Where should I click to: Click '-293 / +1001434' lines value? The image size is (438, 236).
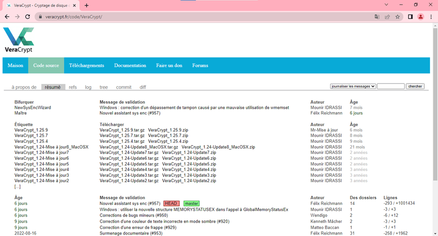tap(399, 204)
